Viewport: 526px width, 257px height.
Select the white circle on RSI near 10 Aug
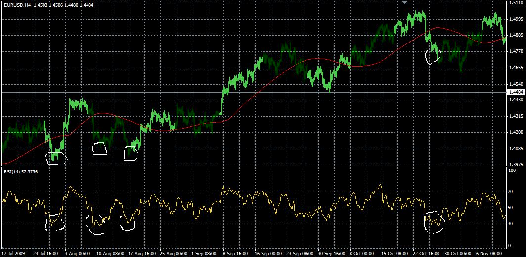95,224
